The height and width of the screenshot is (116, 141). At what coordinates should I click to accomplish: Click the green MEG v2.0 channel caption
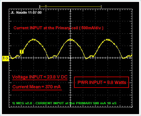point(64,103)
